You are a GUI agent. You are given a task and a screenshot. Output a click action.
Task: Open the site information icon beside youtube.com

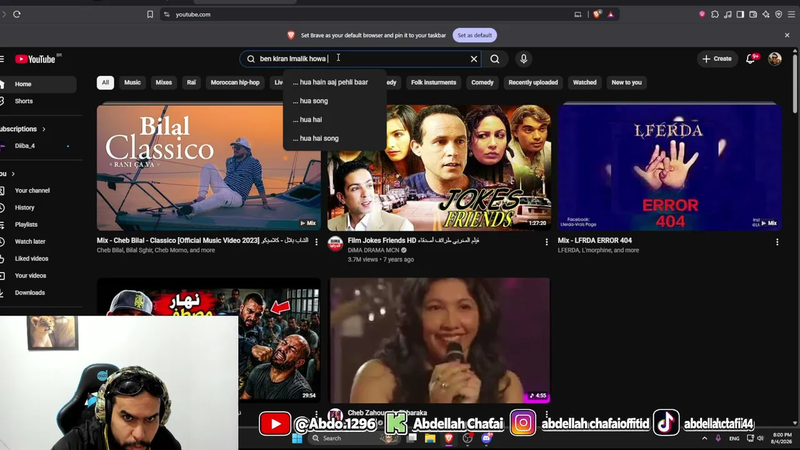[x=166, y=14]
